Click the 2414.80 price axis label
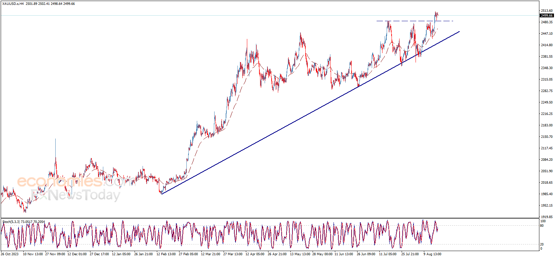The height and width of the screenshot is (258, 555). coord(547,45)
